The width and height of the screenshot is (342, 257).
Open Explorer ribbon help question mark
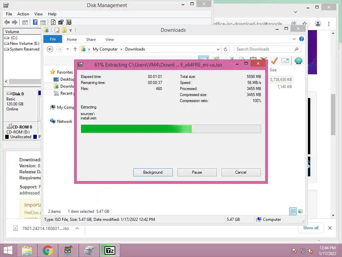pos(302,39)
